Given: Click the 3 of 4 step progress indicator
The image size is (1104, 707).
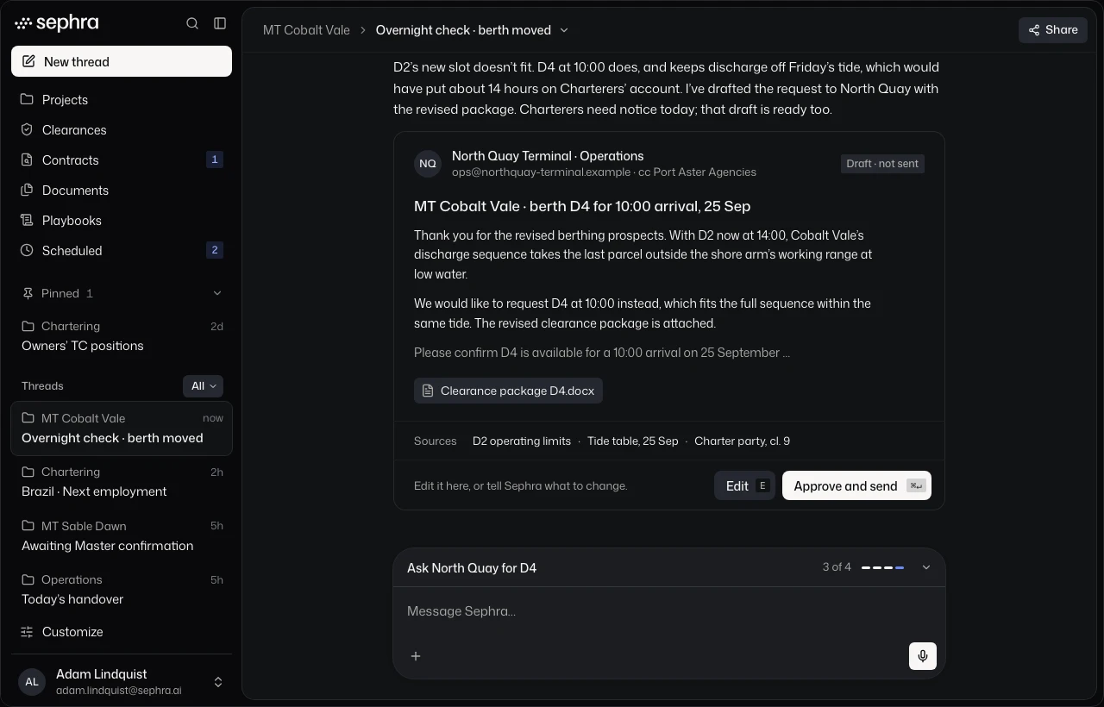Looking at the screenshot, I should 862,567.
